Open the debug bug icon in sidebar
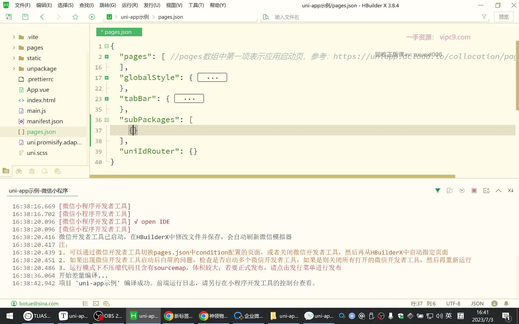This screenshot has width=519, height=324. click(32, 171)
